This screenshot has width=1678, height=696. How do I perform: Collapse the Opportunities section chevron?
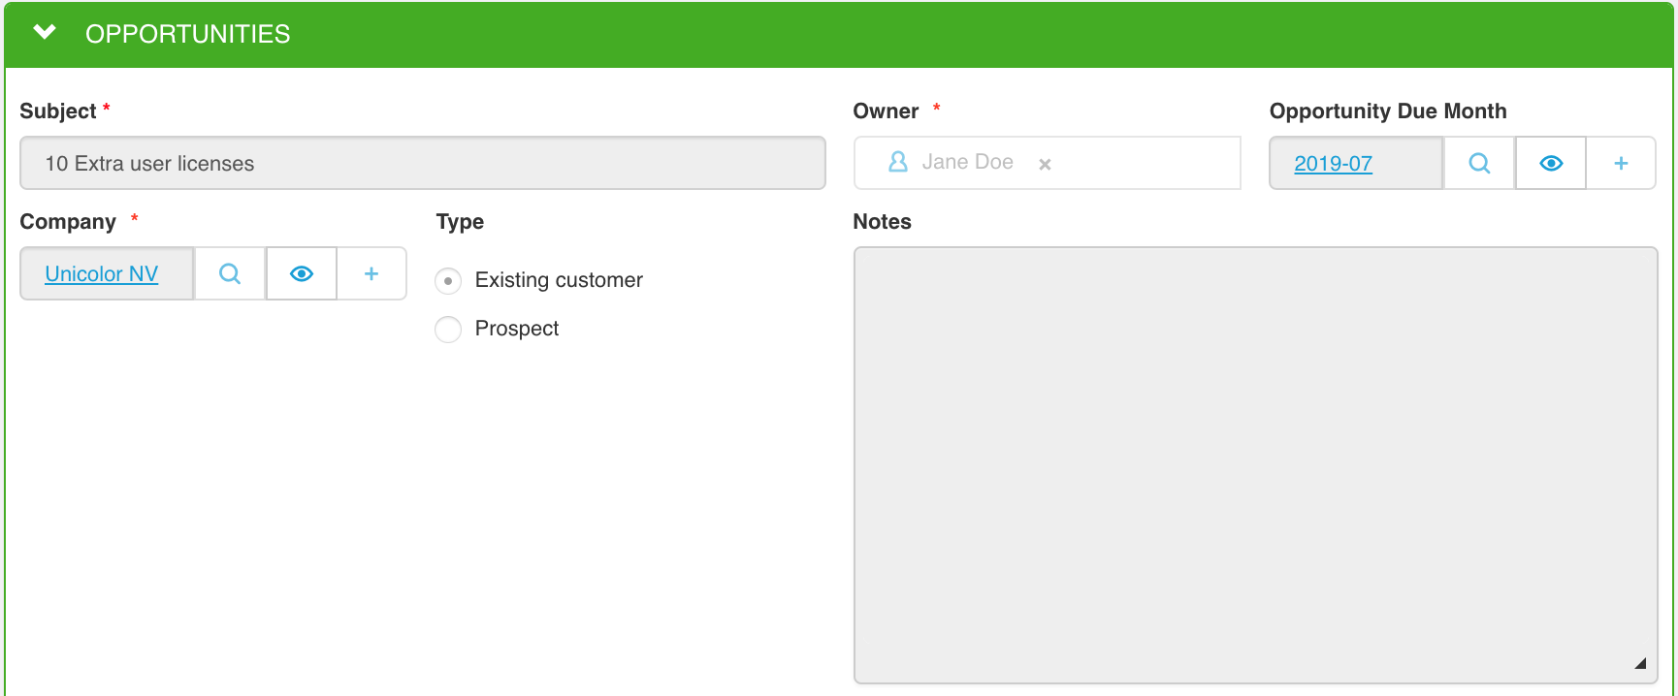(45, 33)
